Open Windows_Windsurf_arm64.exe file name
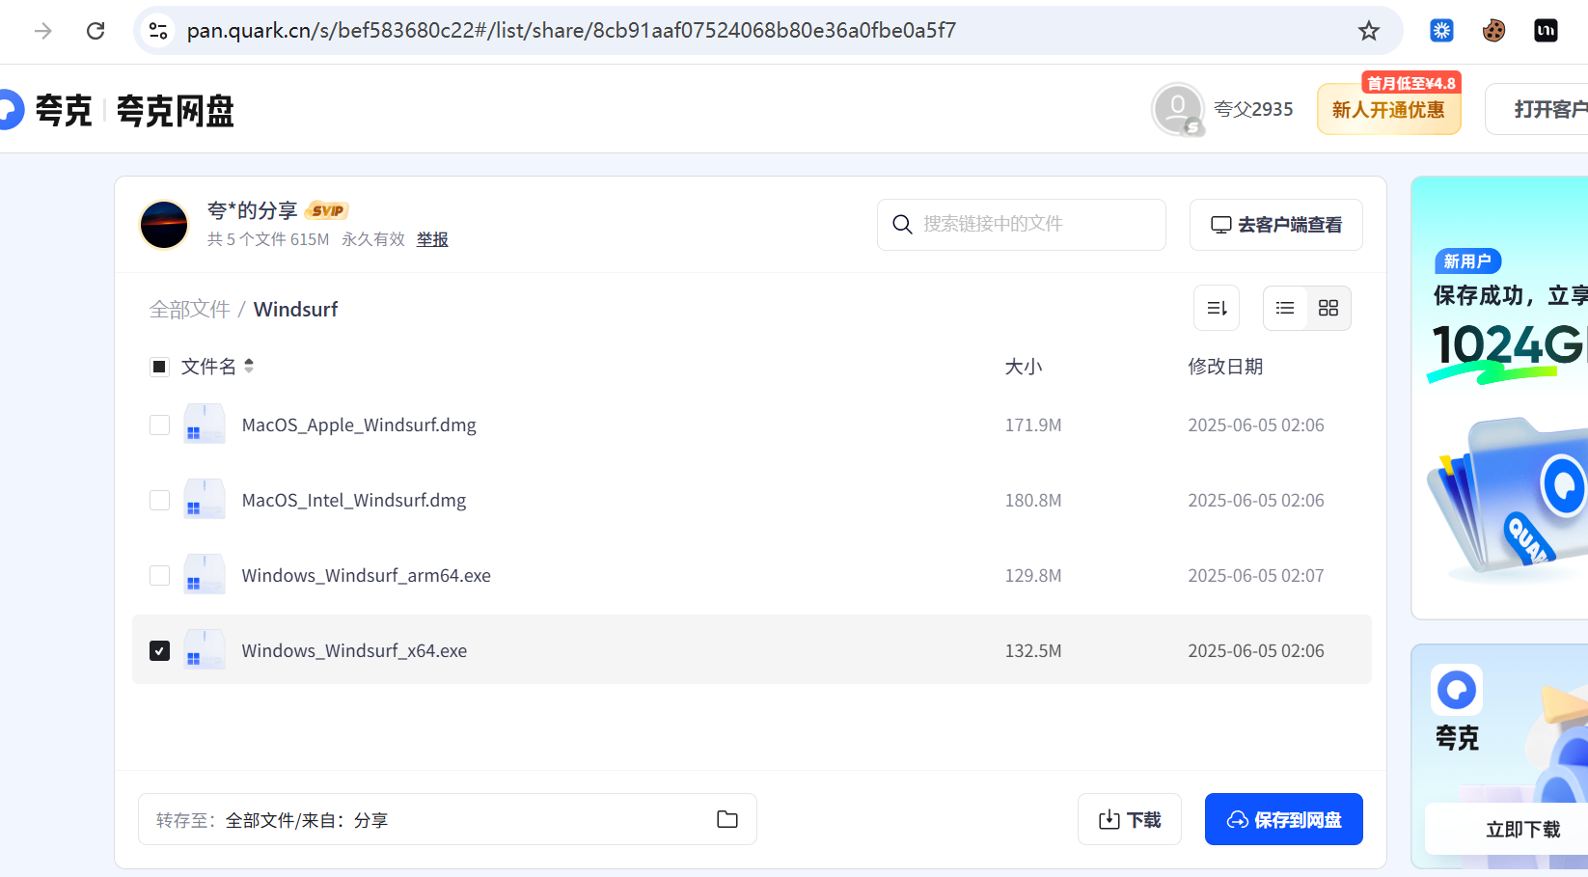 (367, 576)
